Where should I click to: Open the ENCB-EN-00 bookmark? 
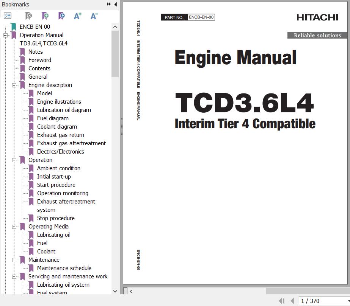click(x=35, y=27)
